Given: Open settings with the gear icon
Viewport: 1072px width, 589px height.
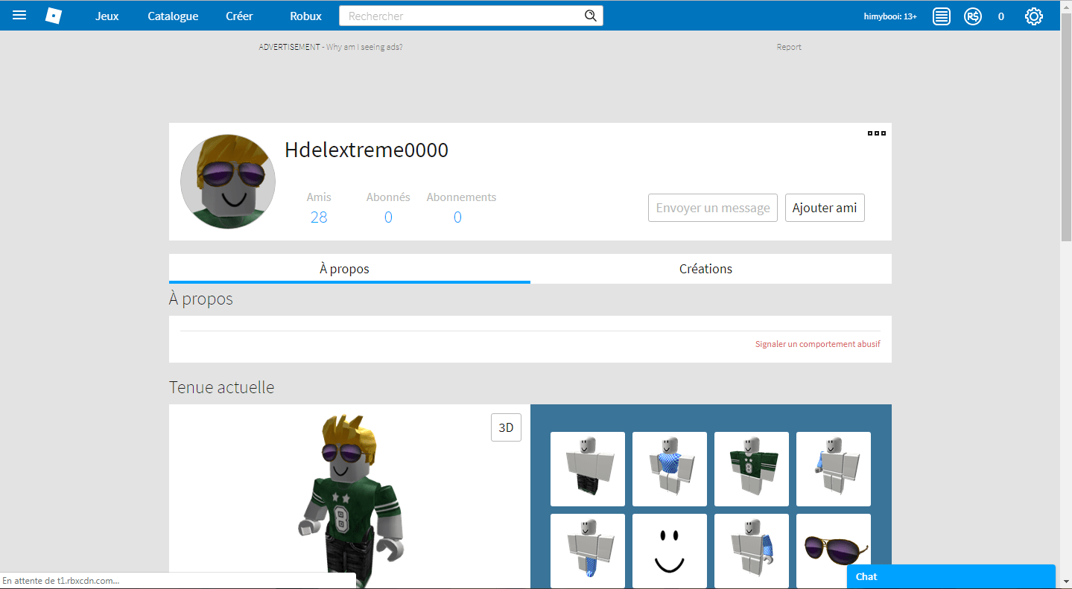Looking at the screenshot, I should click(1033, 15).
